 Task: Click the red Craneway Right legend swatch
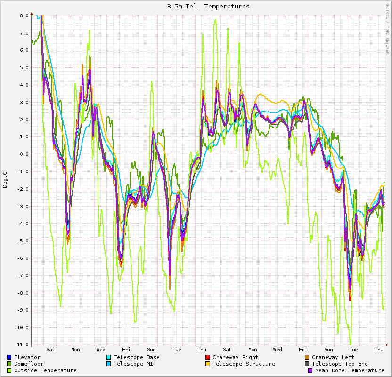point(208,357)
